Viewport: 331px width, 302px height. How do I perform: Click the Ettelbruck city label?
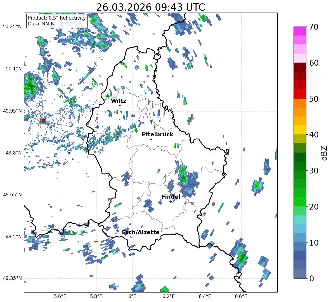tap(157, 135)
